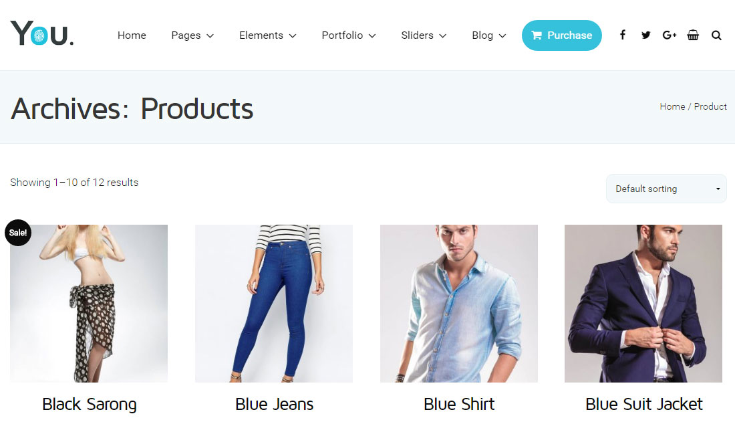735x422 pixels.
Task: Click the search magnifier icon
Action: coord(716,35)
